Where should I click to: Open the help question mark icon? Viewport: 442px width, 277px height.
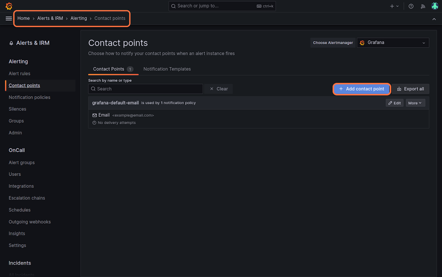pos(411,6)
